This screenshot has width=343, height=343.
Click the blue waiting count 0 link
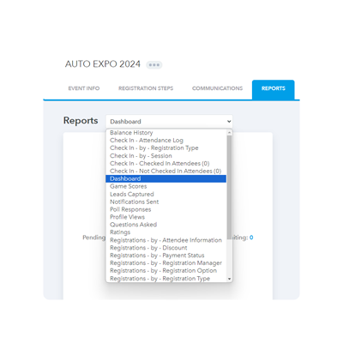pos(251,238)
